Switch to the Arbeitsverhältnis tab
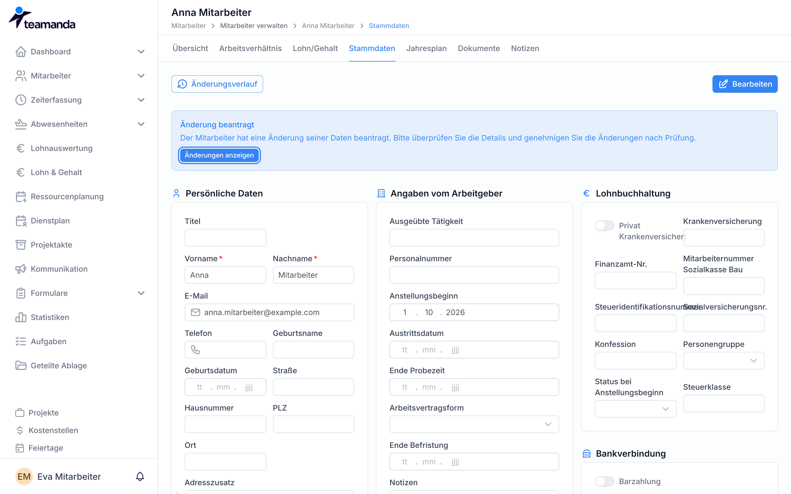 250,48
